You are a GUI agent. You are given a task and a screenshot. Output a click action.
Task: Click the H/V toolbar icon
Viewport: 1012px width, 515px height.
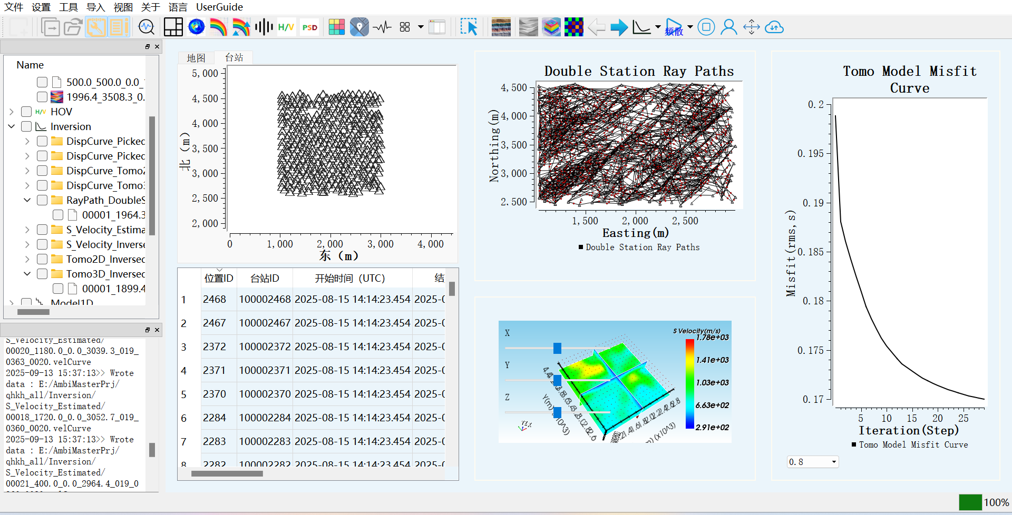coord(286,27)
